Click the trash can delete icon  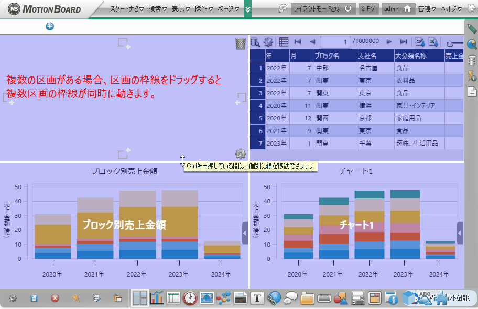point(240,43)
